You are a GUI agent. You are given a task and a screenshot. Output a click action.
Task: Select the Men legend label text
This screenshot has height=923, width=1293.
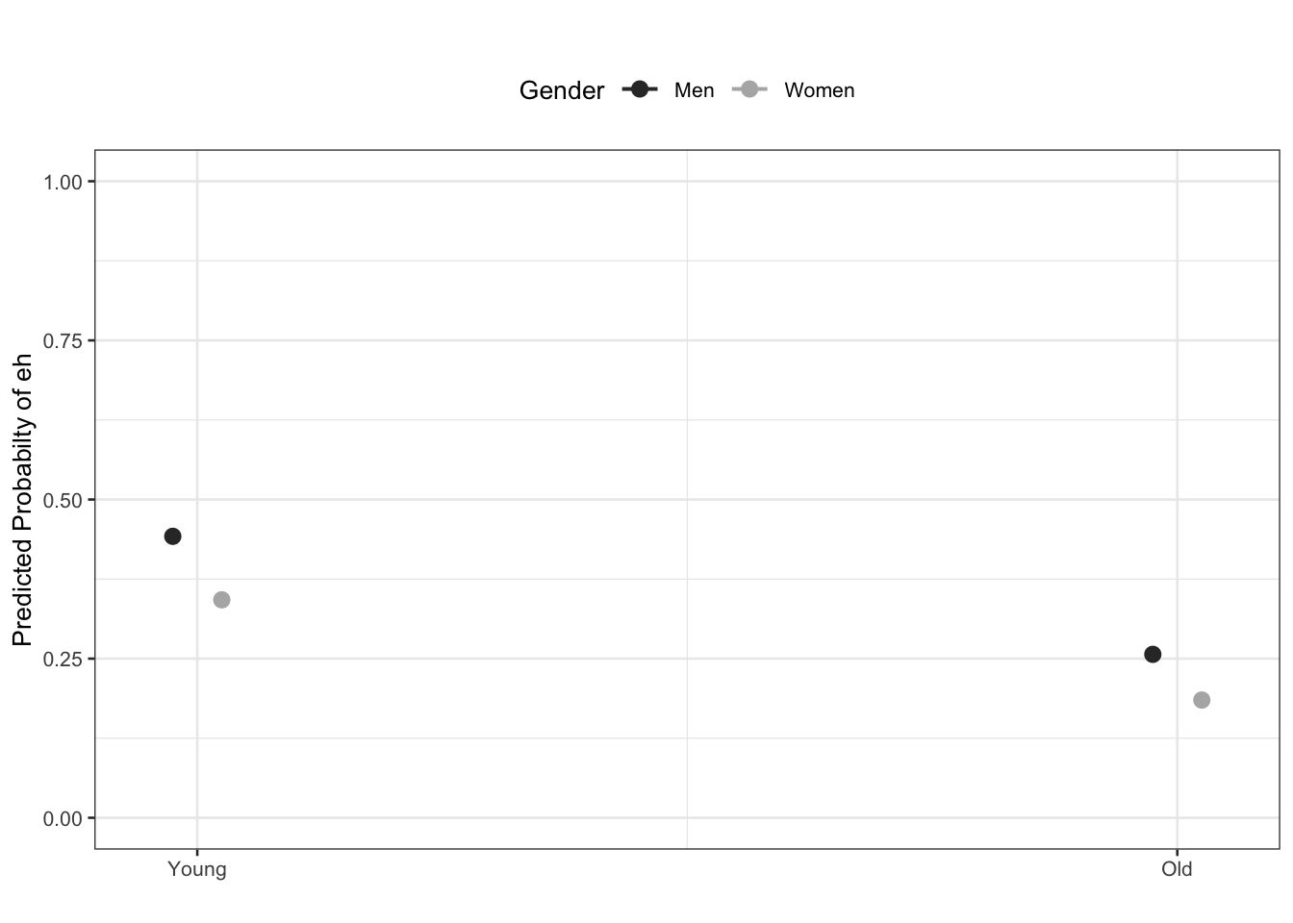click(x=694, y=90)
